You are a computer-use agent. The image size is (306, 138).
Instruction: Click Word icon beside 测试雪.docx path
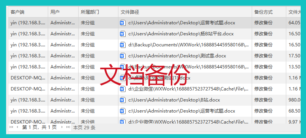click(x=123, y=56)
